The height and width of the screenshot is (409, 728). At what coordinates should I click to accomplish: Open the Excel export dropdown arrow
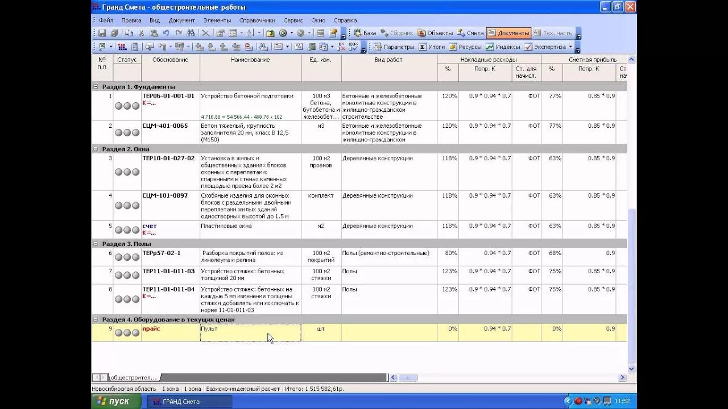pyautogui.click(x=111, y=47)
